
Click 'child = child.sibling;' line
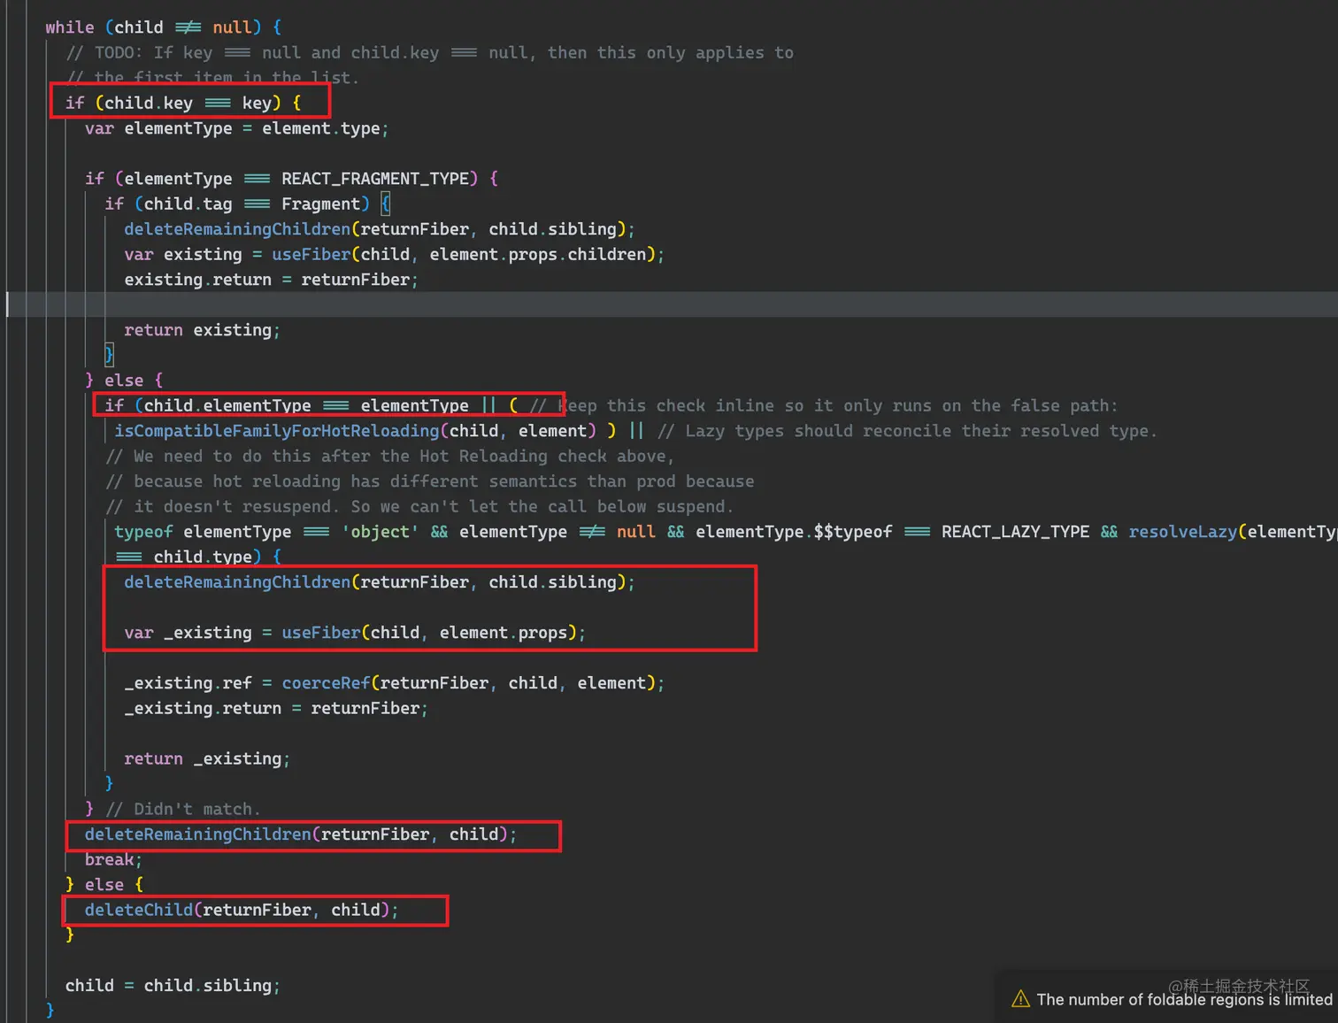[173, 986]
